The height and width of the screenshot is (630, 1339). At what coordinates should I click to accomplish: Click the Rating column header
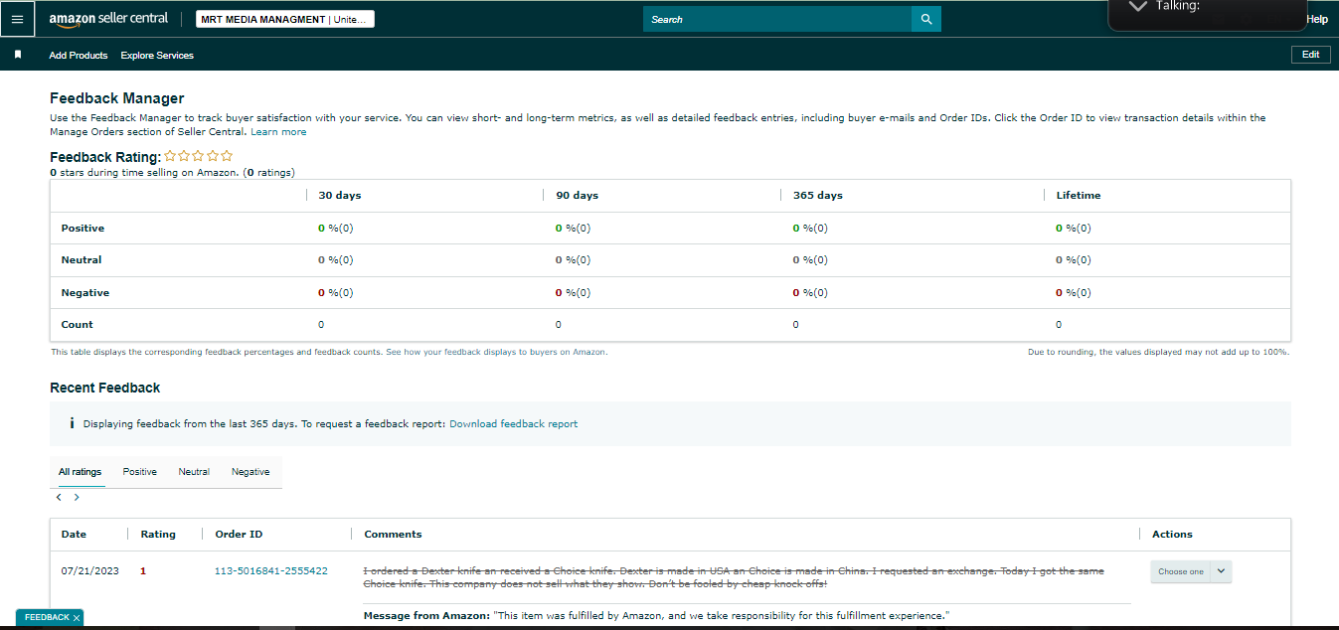click(158, 535)
